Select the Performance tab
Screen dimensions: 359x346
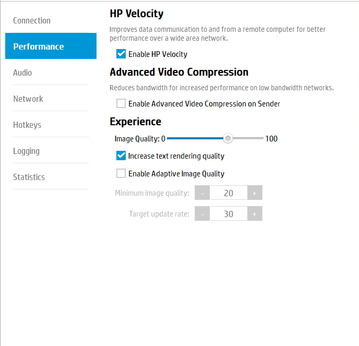[x=51, y=46]
